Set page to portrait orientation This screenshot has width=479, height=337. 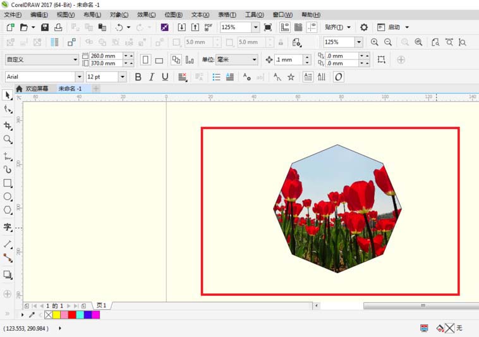point(145,59)
